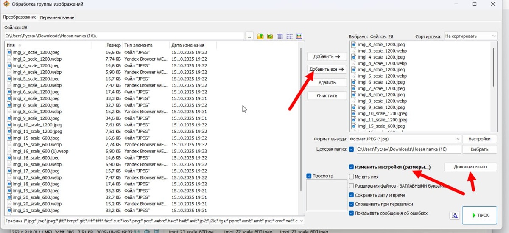Toggle Показывать сообщения об ошибках
Viewport: 509px width, 233px height.
(351, 213)
